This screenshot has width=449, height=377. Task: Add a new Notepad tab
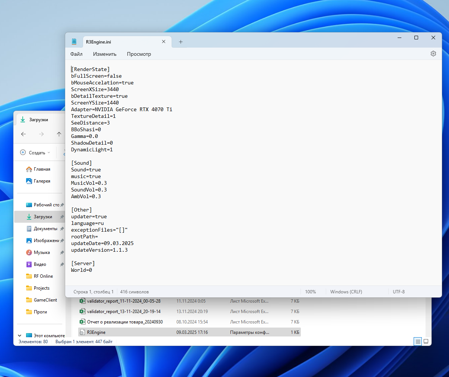[x=181, y=42]
